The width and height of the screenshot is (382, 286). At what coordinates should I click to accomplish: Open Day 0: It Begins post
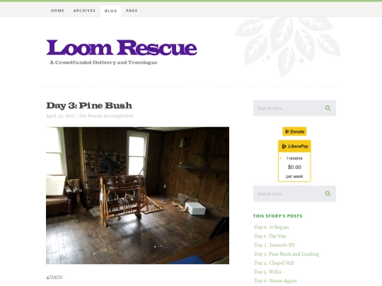tap(272, 227)
